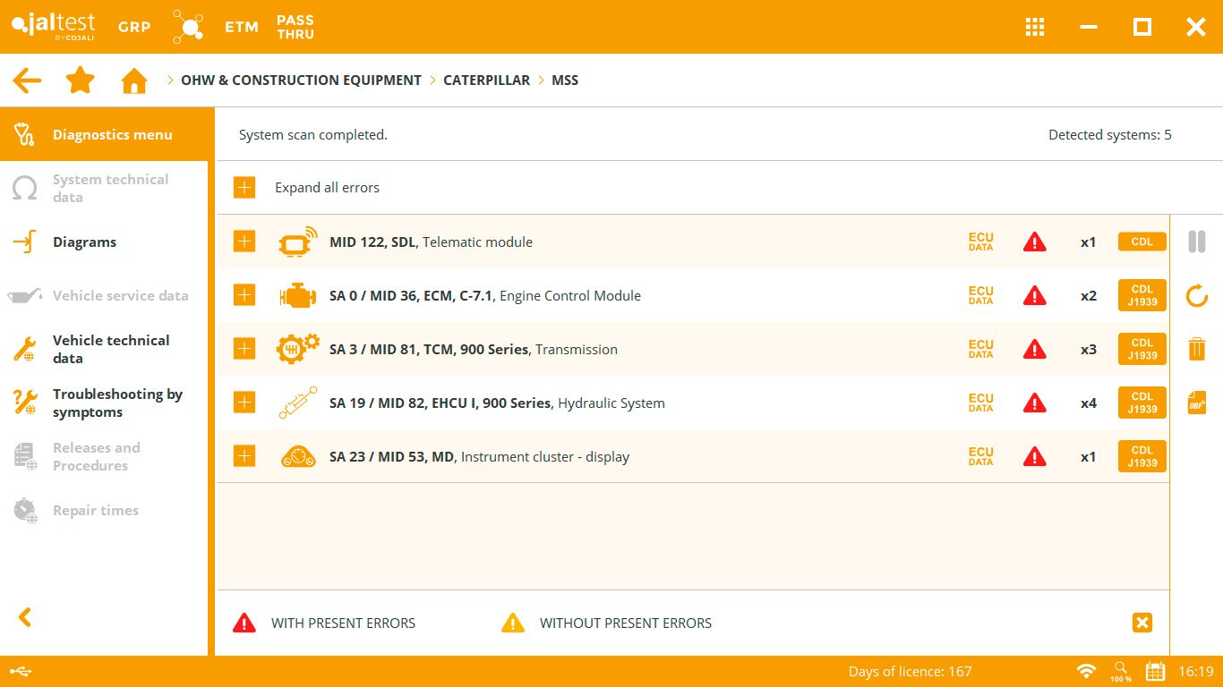Screen dimensions: 1223x687
Task: Open the applications grid menu
Action: (1035, 27)
